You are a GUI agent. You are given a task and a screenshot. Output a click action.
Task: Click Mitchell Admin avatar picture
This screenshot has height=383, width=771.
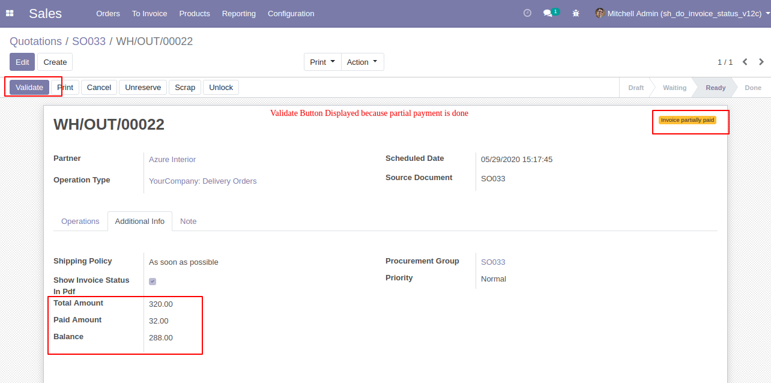tap(600, 13)
